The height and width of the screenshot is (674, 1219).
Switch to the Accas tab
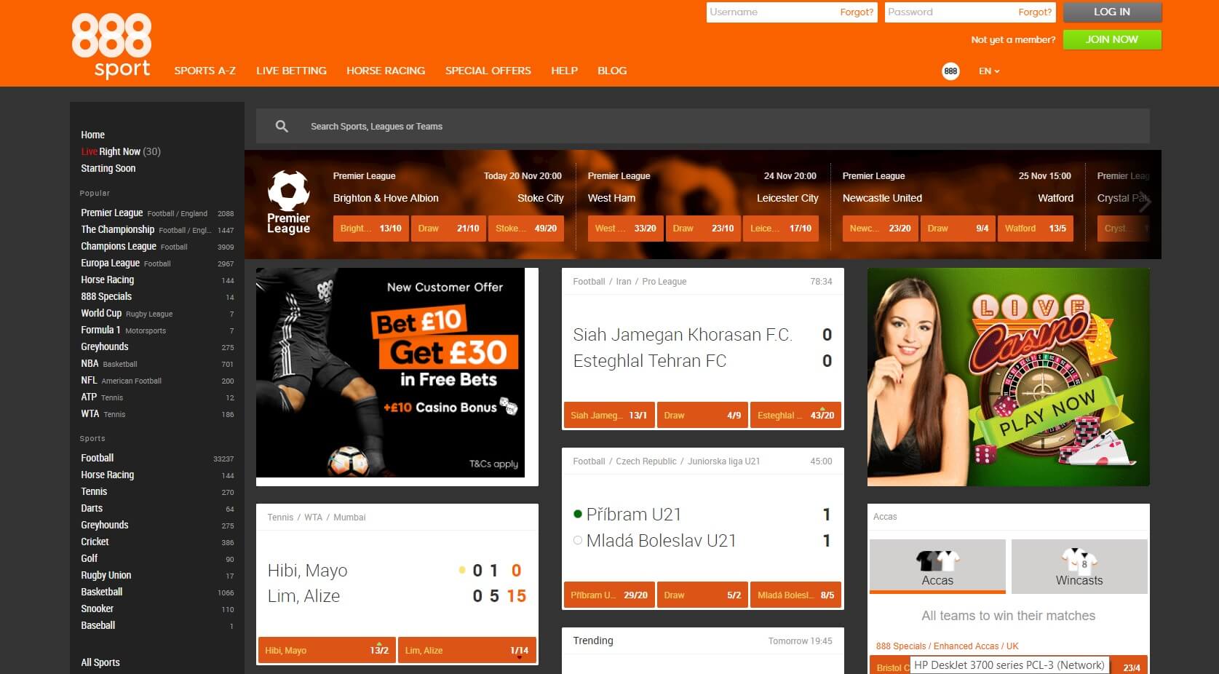(x=937, y=567)
